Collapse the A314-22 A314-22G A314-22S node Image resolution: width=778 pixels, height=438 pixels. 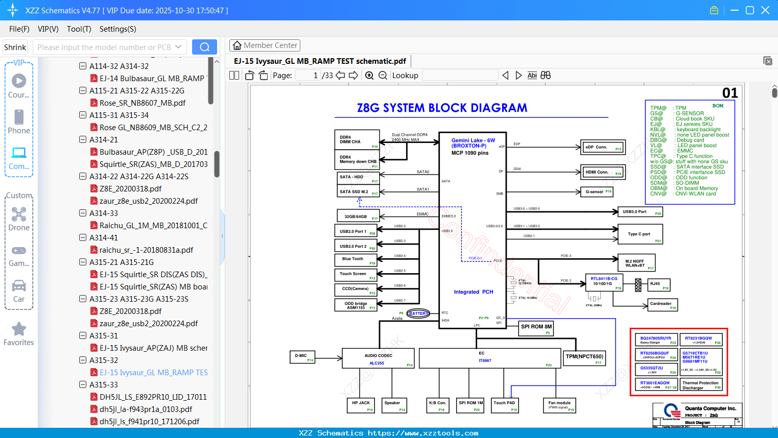pyautogui.click(x=83, y=176)
